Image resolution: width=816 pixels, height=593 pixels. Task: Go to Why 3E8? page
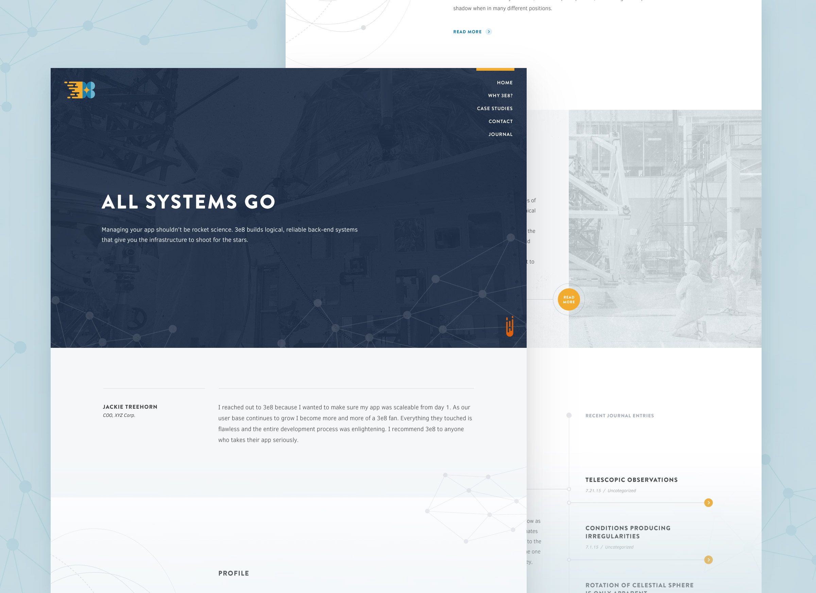click(x=500, y=96)
